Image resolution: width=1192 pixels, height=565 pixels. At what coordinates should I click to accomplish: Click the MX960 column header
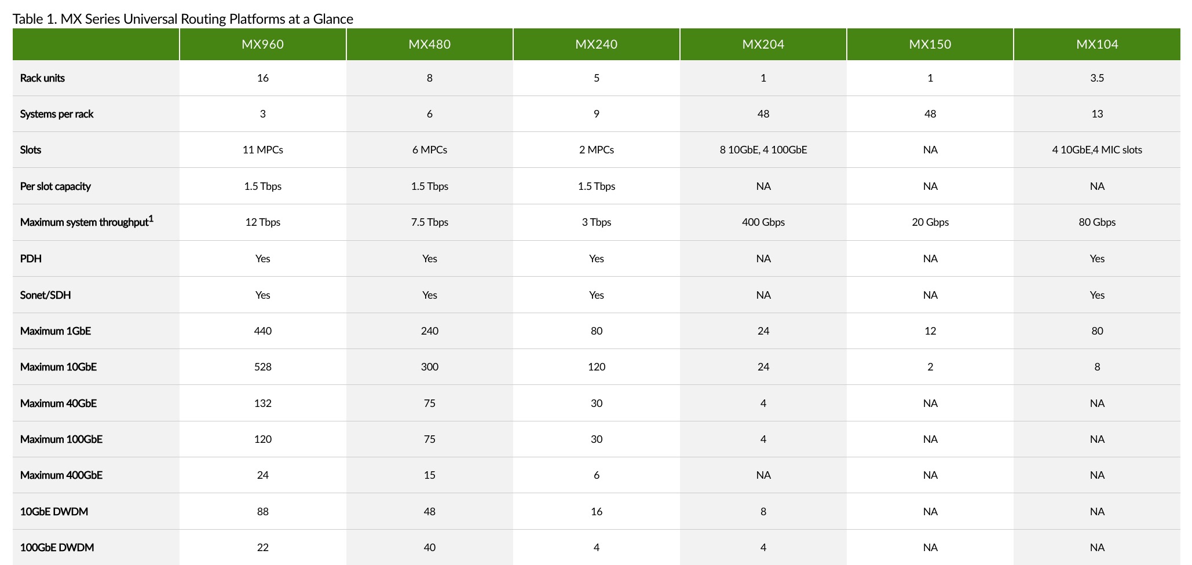[x=263, y=45]
